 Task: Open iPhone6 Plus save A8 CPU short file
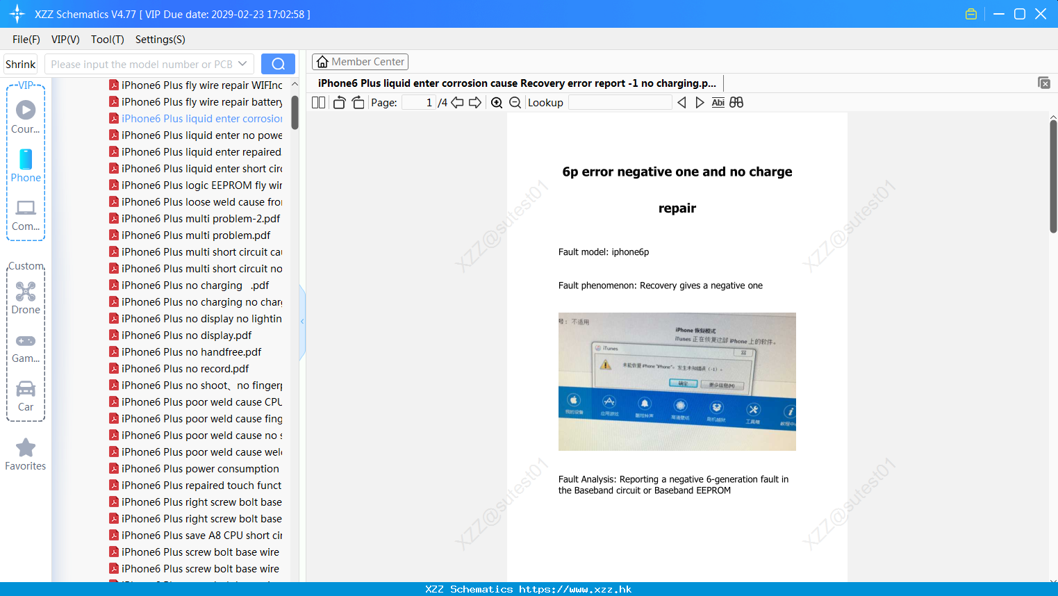click(x=196, y=536)
